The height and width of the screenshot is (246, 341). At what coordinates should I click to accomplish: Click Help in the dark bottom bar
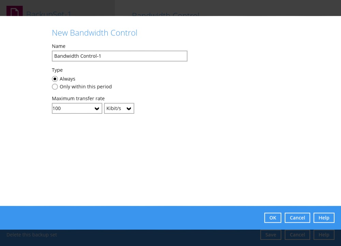pos(324,235)
